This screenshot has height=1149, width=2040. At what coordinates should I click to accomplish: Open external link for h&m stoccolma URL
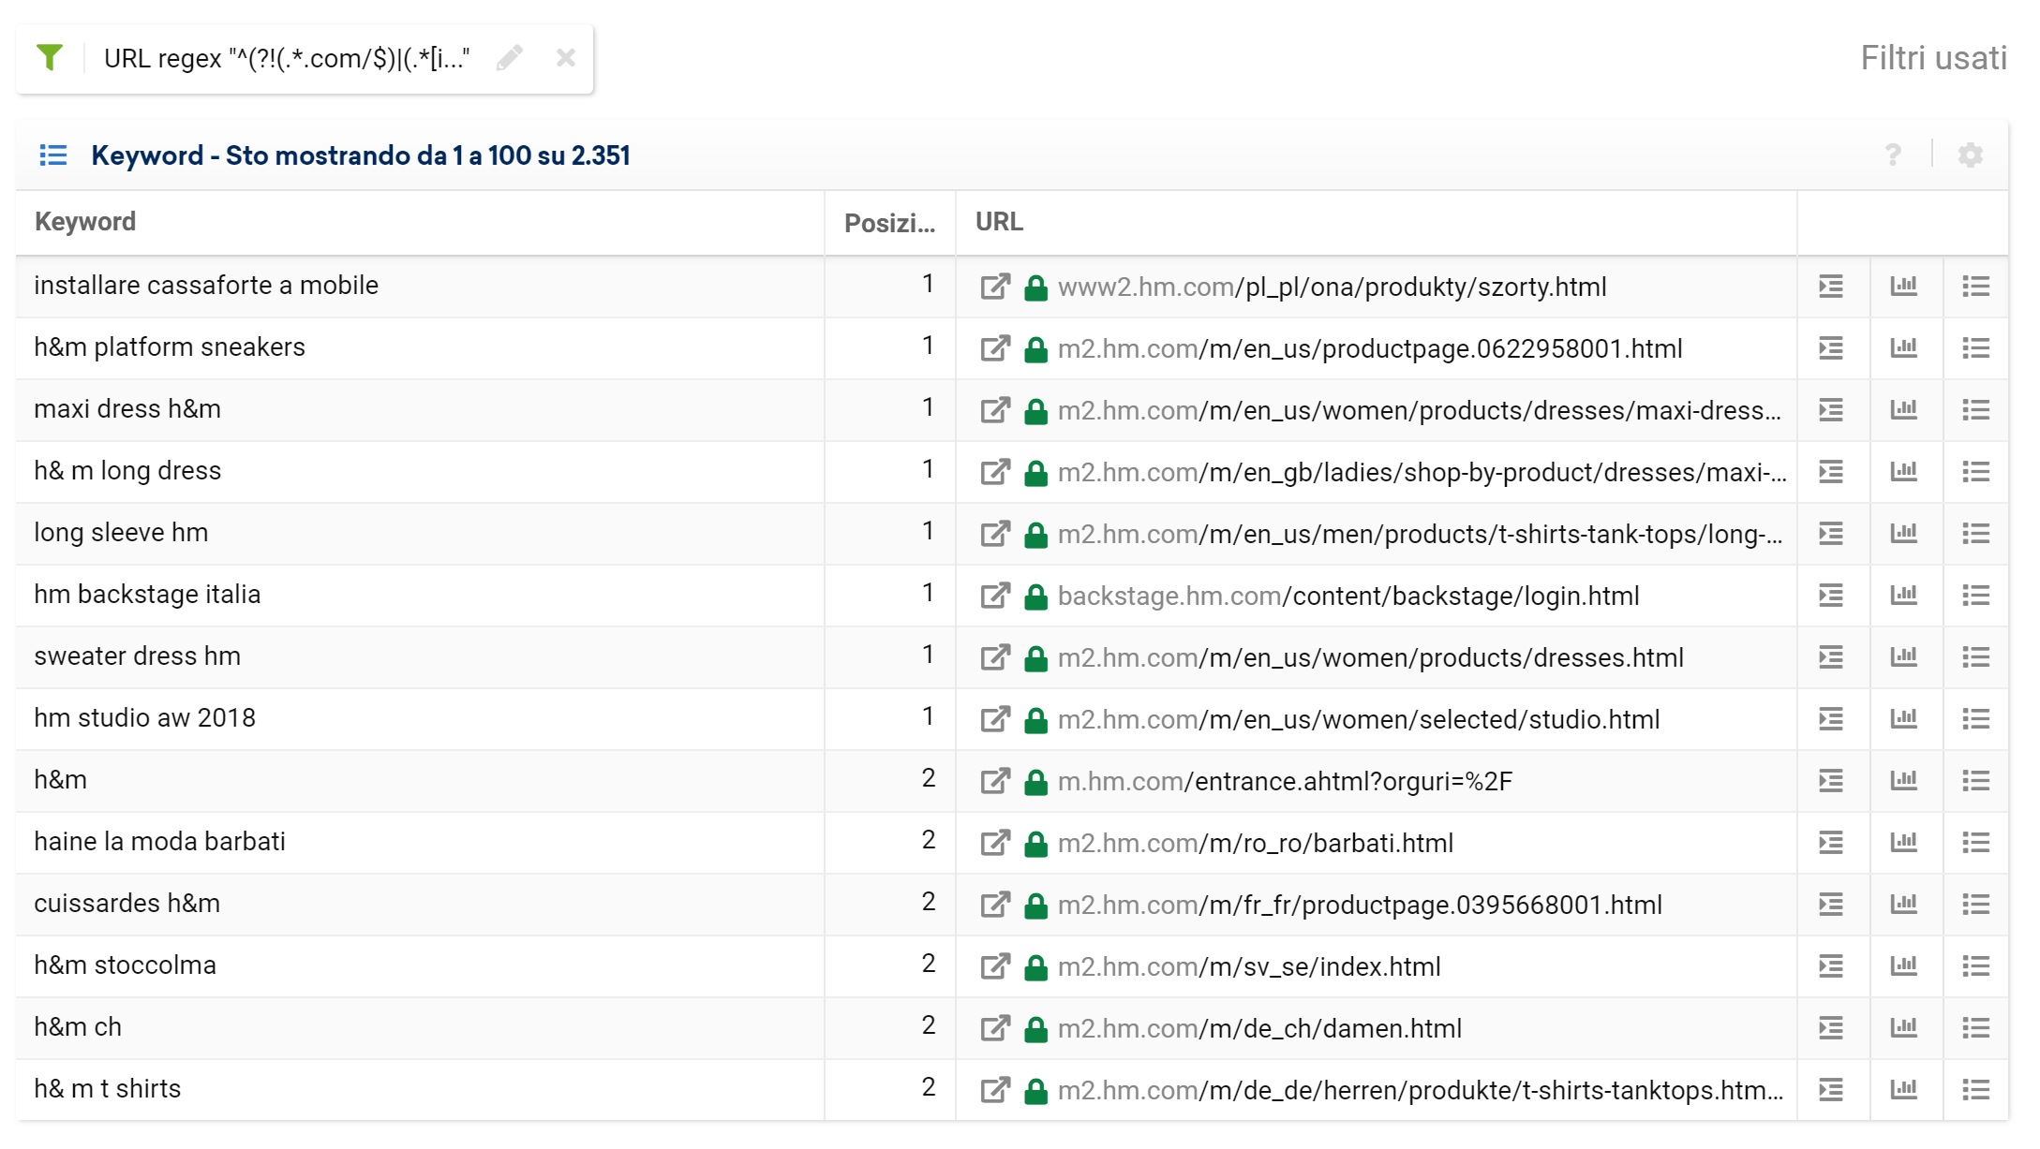click(995, 966)
